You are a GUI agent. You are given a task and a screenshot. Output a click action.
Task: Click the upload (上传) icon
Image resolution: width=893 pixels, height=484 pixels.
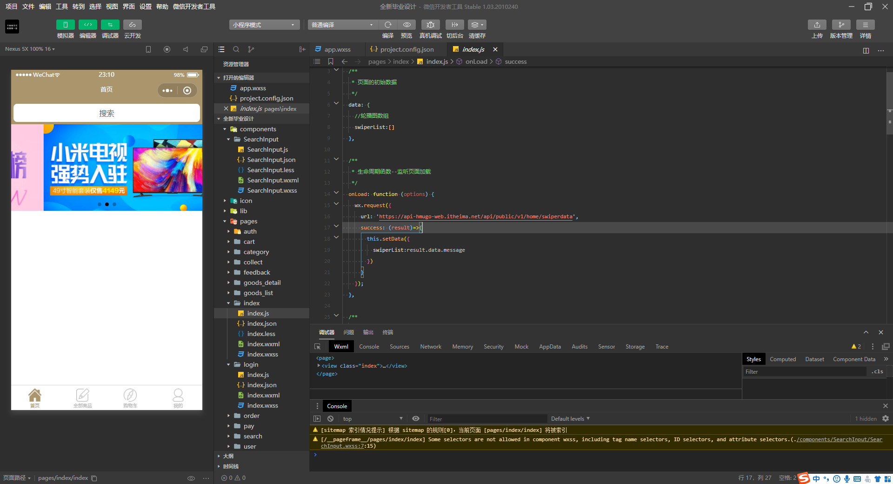(x=817, y=25)
